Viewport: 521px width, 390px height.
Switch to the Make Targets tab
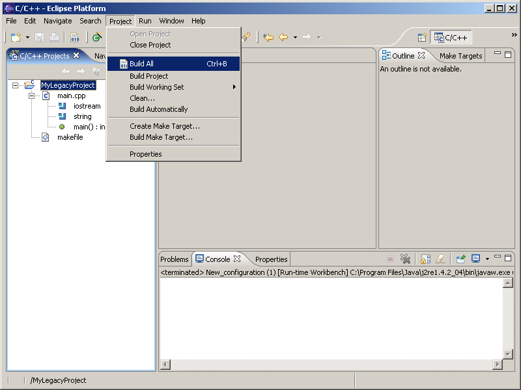coord(460,56)
